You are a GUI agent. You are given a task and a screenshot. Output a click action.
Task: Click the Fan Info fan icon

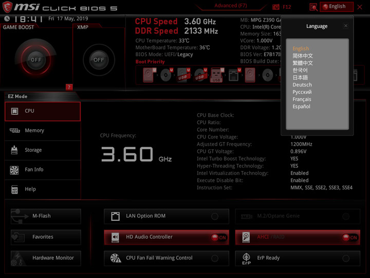tap(14, 170)
